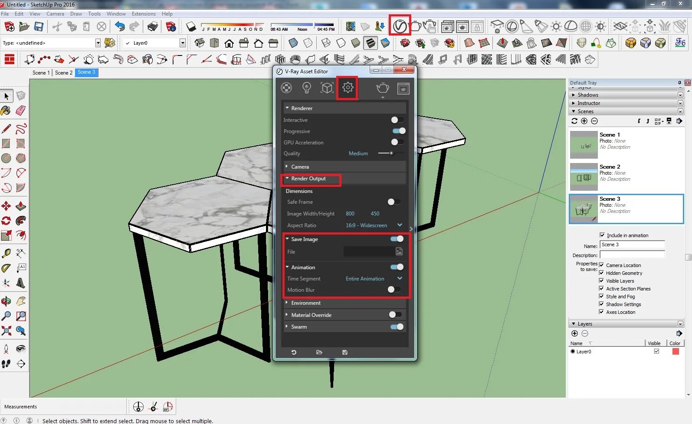
Task: Add a new scene with plus icon
Action: 584,121
